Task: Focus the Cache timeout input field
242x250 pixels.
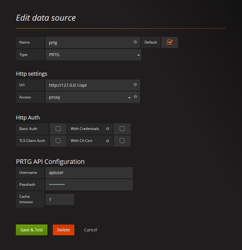Action: 60,200
